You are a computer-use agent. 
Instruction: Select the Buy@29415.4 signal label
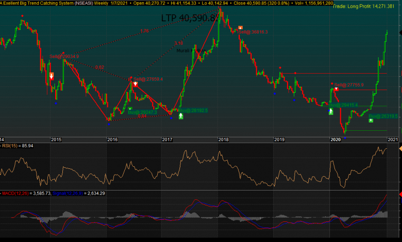click(343, 105)
